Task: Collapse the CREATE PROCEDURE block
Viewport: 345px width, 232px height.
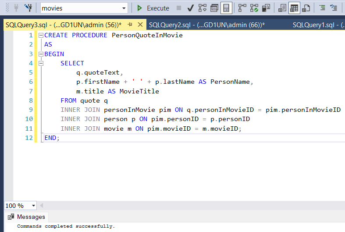Action: [x=41, y=35]
